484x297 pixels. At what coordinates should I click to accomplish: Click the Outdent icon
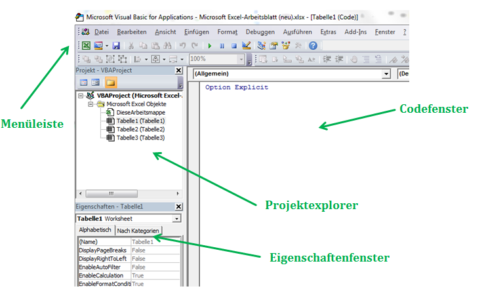click(339, 59)
